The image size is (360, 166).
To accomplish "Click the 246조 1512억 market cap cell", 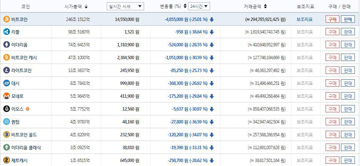I will [78, 19].
